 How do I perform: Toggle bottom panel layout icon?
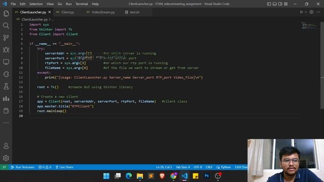point(274,4)
